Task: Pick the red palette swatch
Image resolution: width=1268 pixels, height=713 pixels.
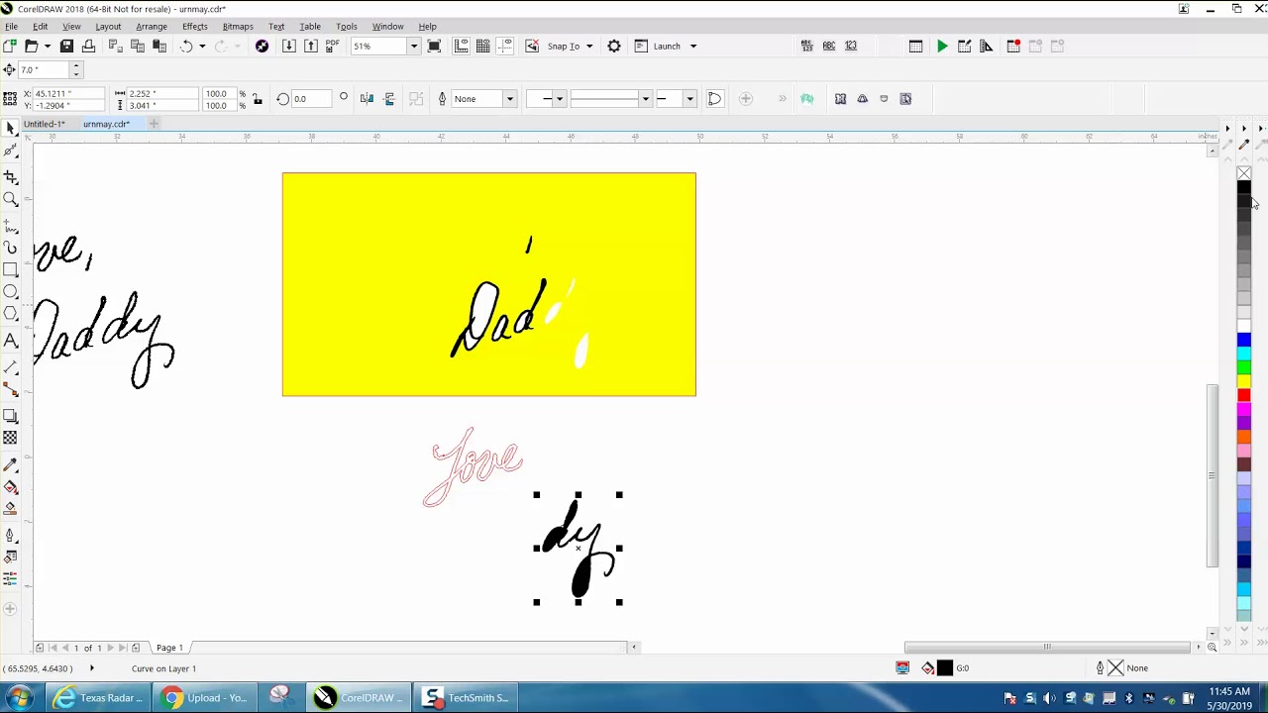Action: (x=1244, y=396)
